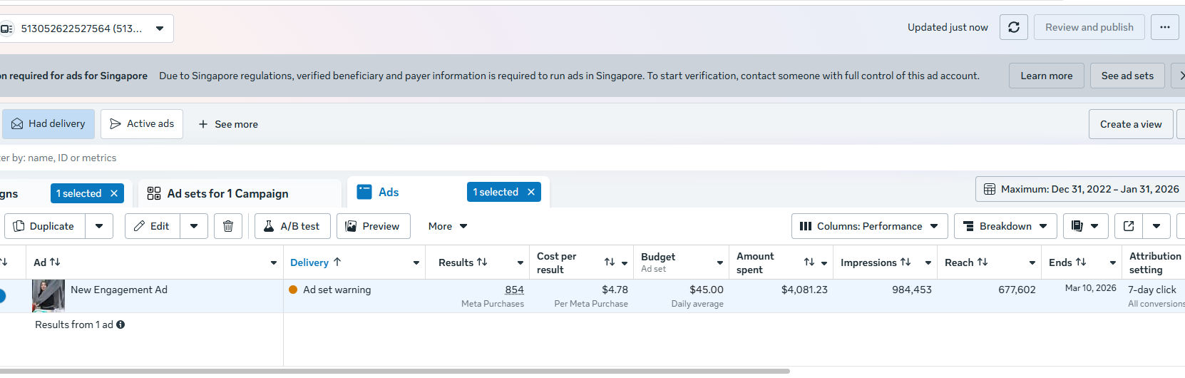The image size is (1185, 378).
Task: Click the Learn more button
Action: tap(1046, 76)
